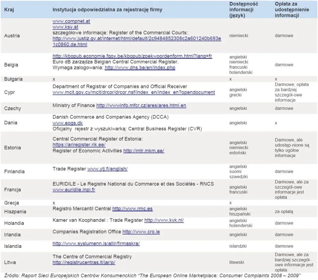The width and height of the screenshot is (318, 280).
Task: Click the Icelandic syslumenn.is firmaskra link
Action: click(x=96, y=243)
